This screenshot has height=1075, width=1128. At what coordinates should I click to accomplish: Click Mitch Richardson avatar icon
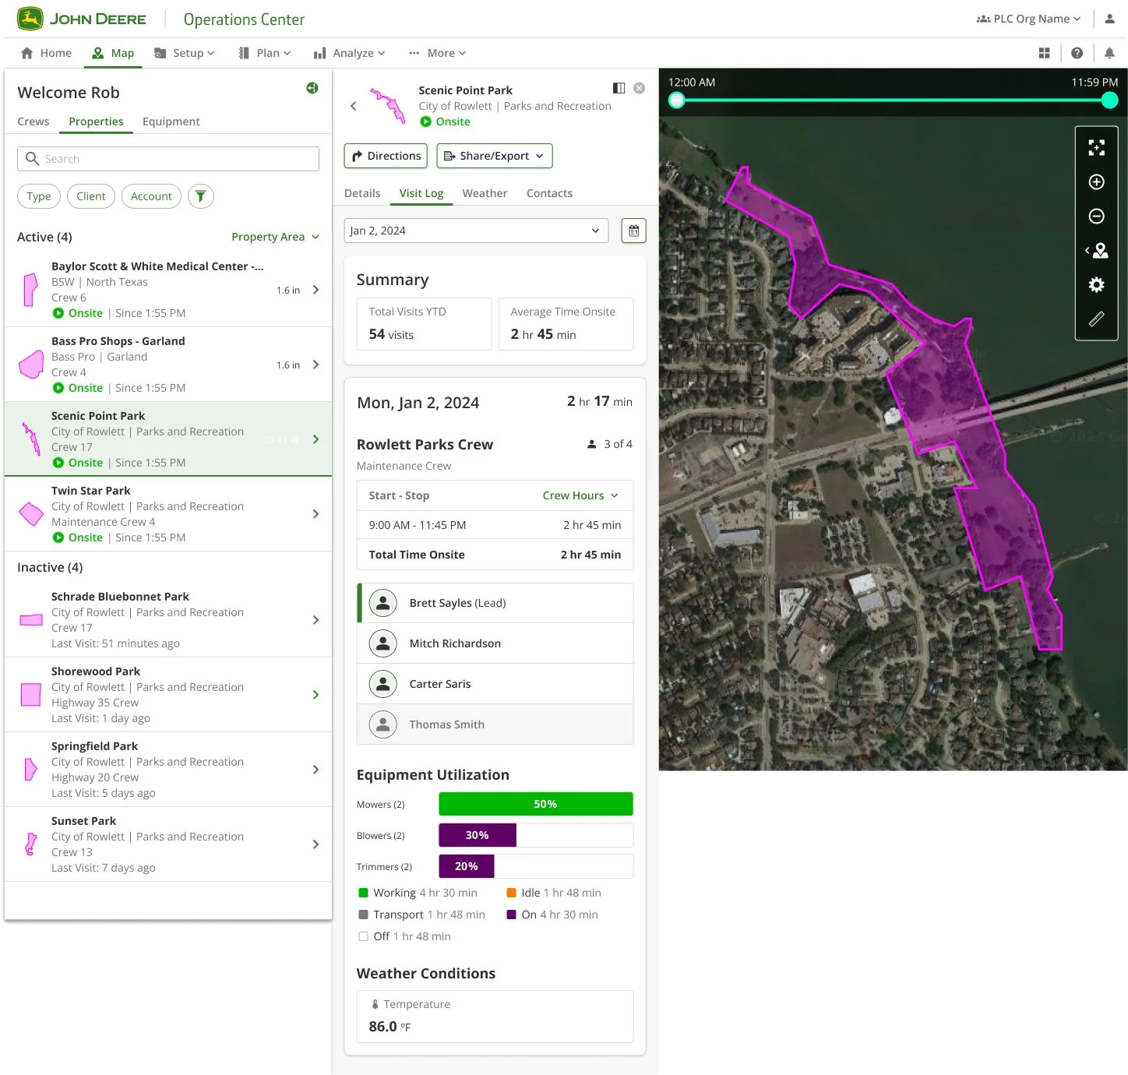pyautogui.click(x=382, y=643)
